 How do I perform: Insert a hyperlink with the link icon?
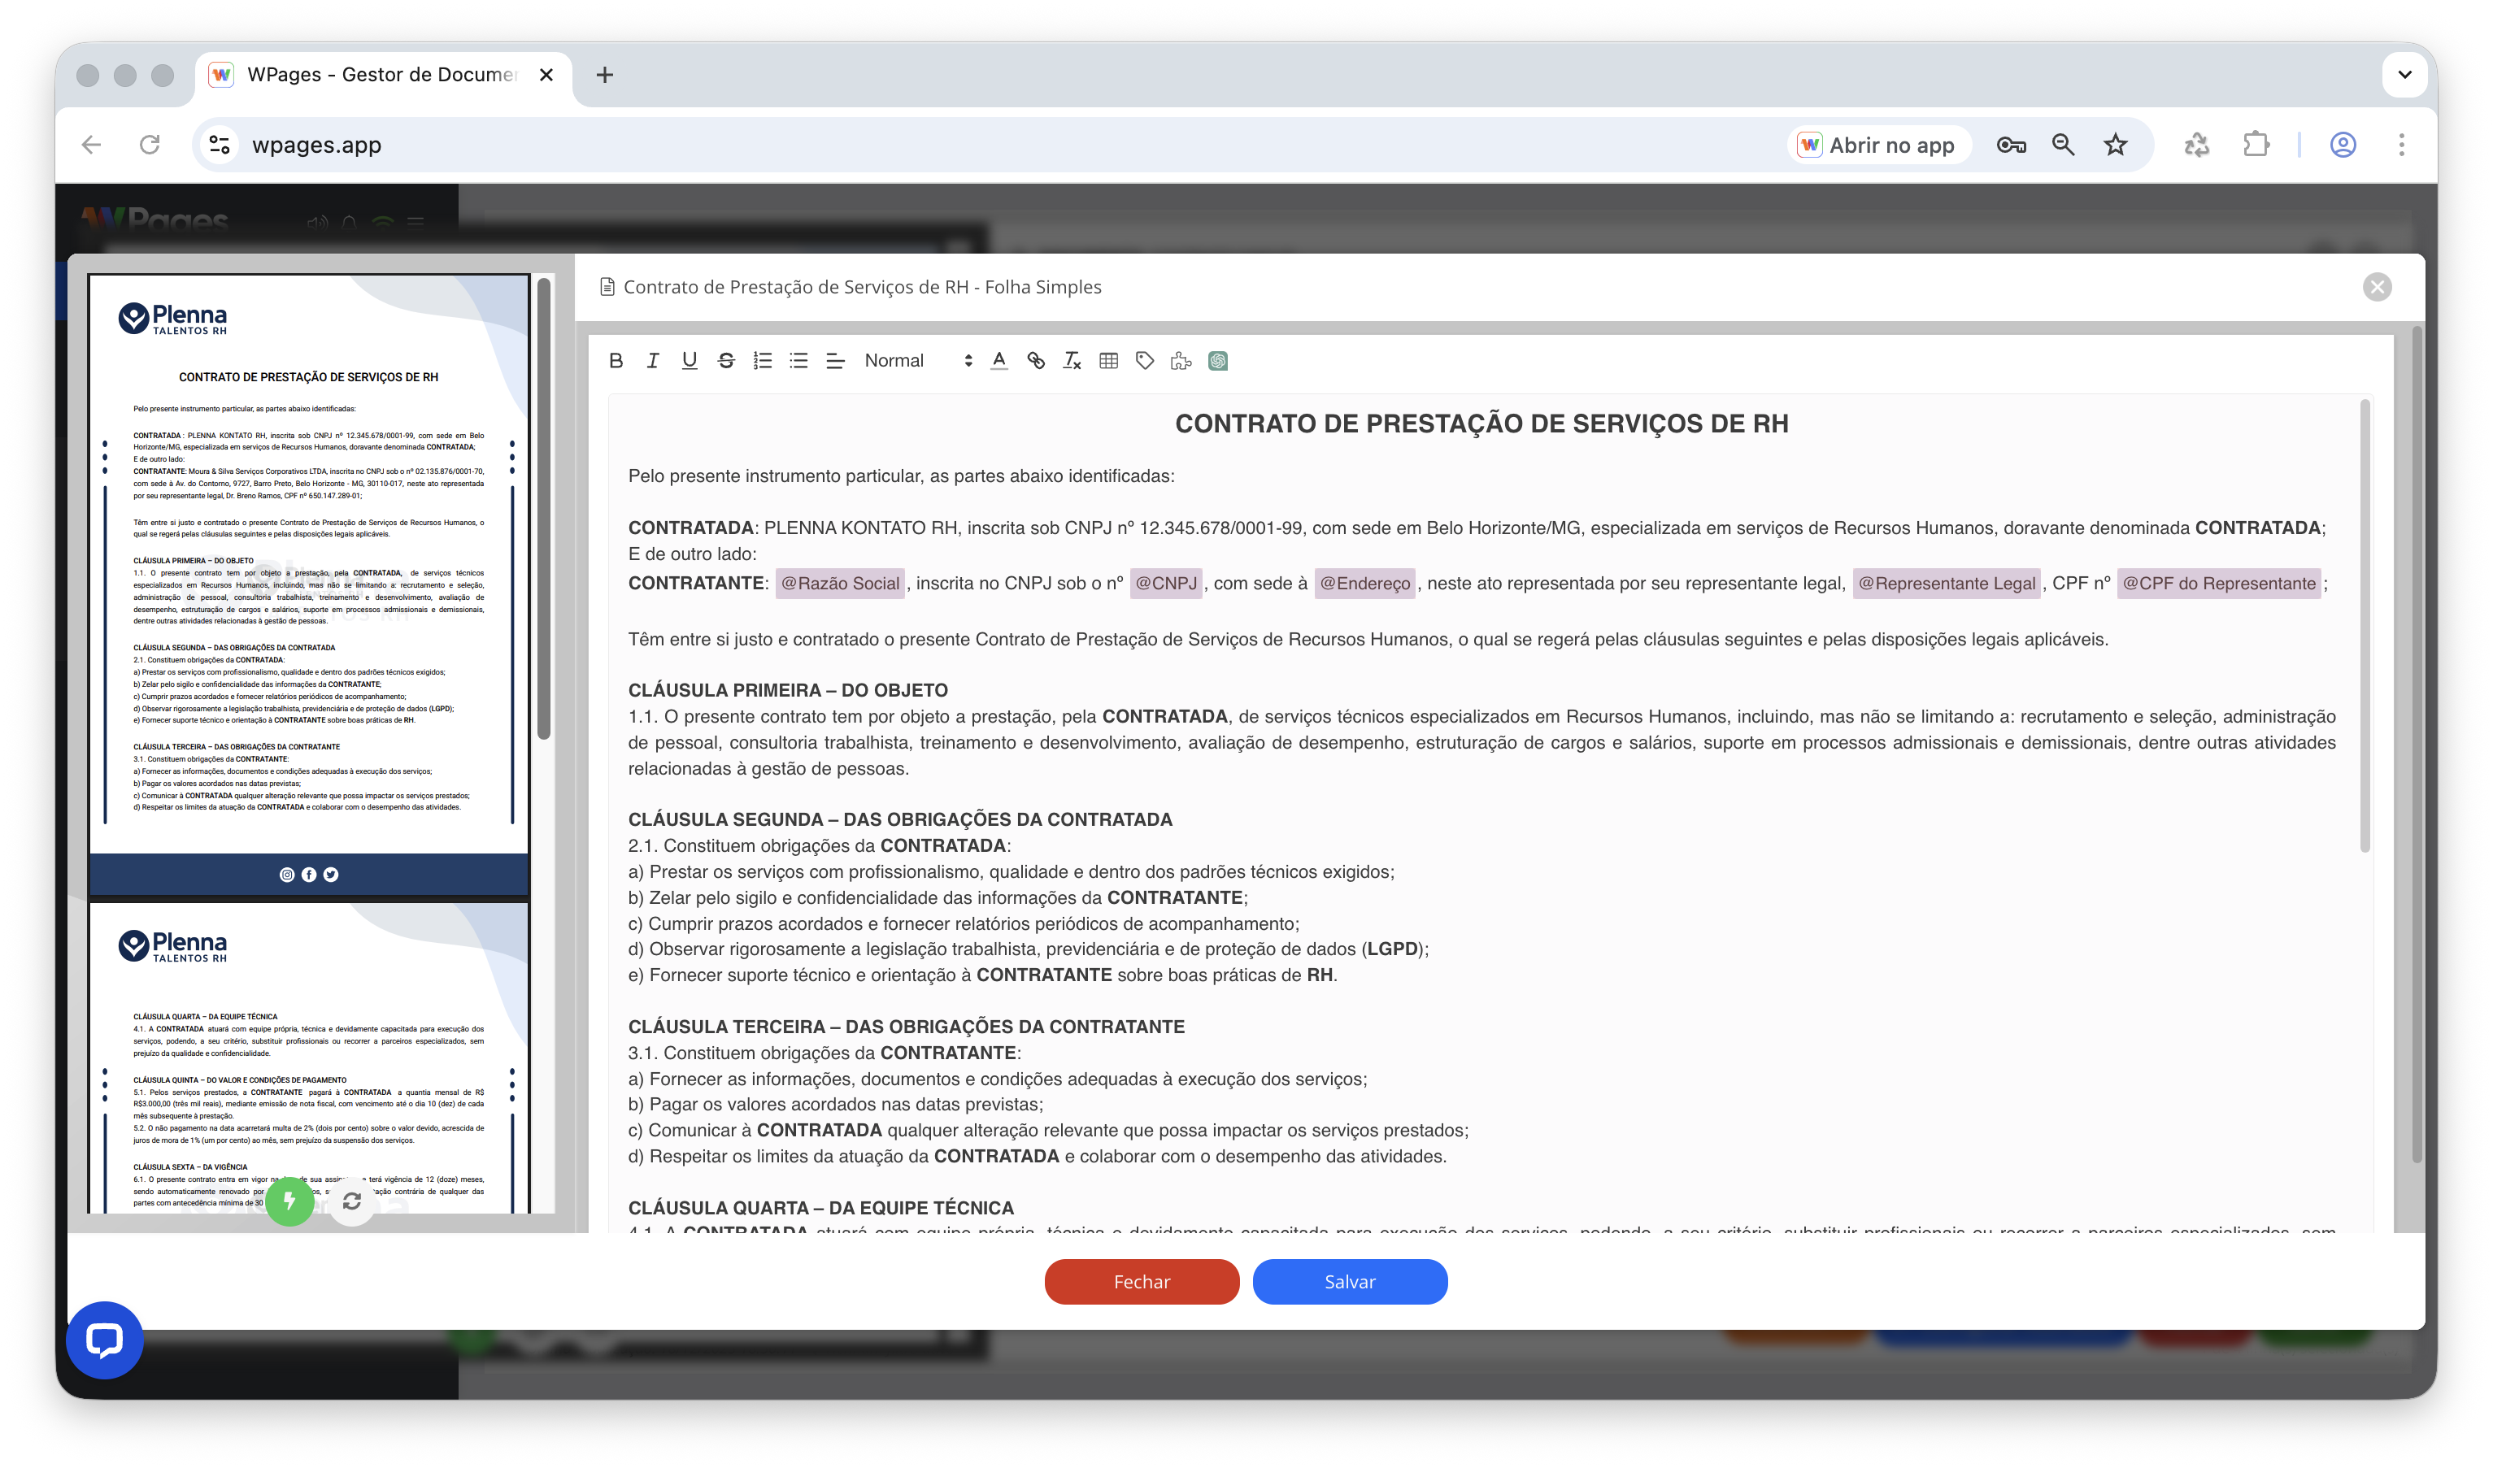(x=1036, y=361)
